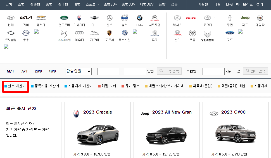
Task: Select the 디젤 fuel type menu
Action: tap(217, 4)
